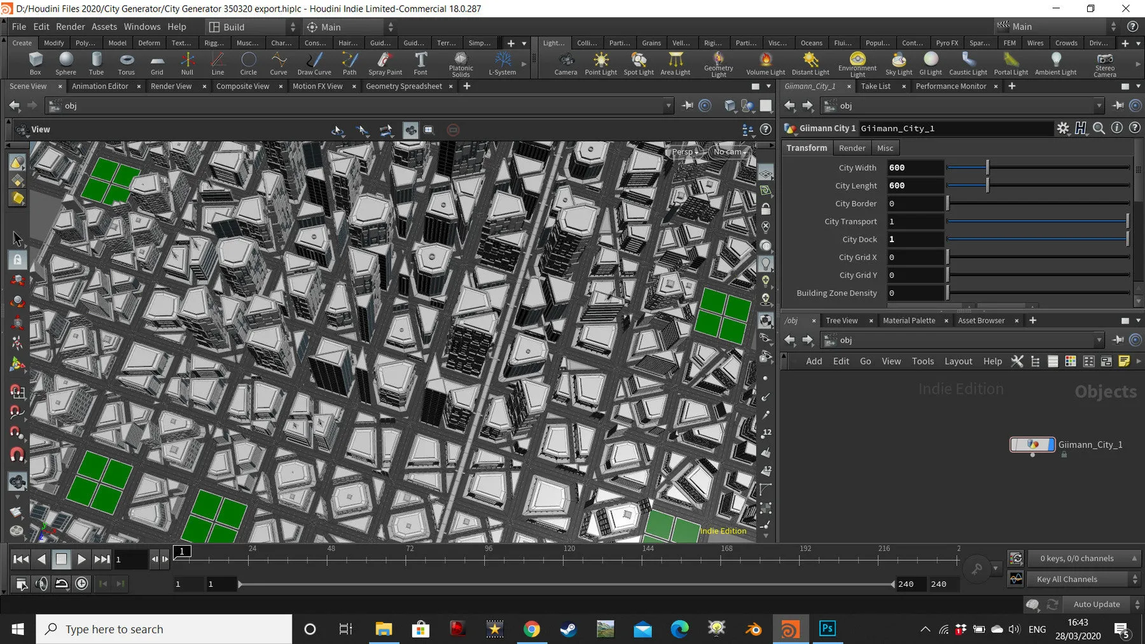Open Photoshop from the taskbar

[827, 629]
